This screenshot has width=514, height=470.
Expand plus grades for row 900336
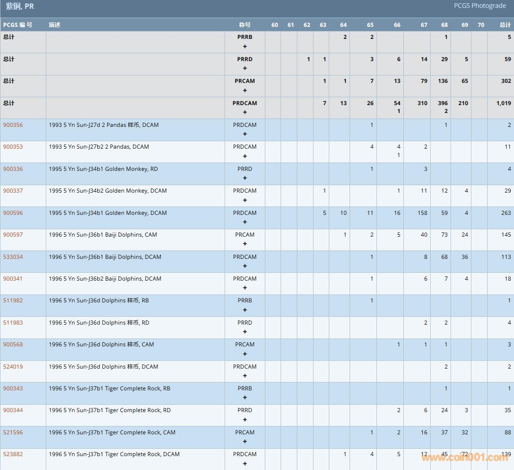coord(245,178)
